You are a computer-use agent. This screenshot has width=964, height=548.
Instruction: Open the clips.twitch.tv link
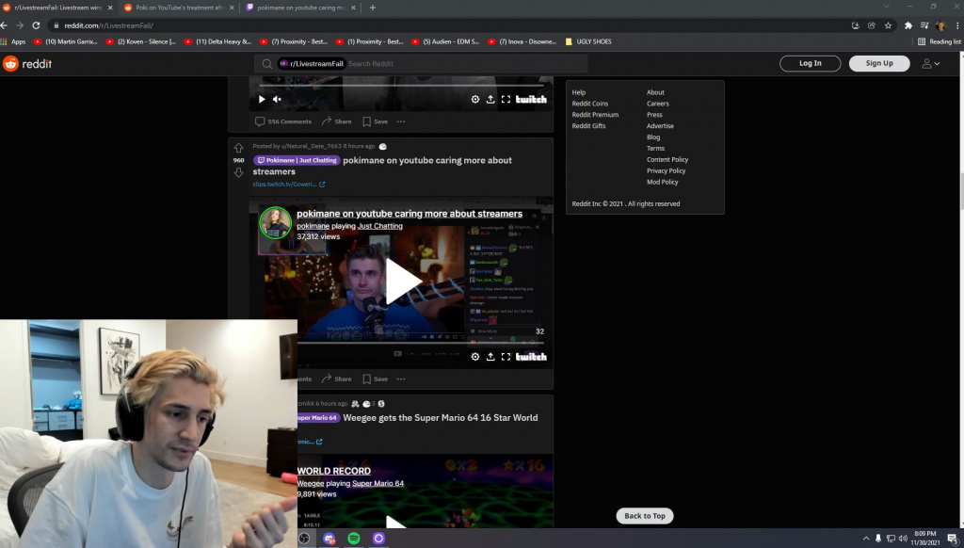(289, 185)
